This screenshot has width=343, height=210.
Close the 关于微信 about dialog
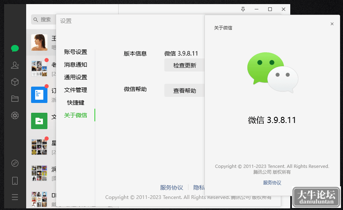[332, 24]
